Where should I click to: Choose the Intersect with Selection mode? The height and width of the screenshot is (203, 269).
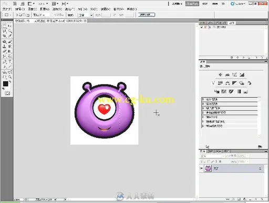tap(28, 15)
